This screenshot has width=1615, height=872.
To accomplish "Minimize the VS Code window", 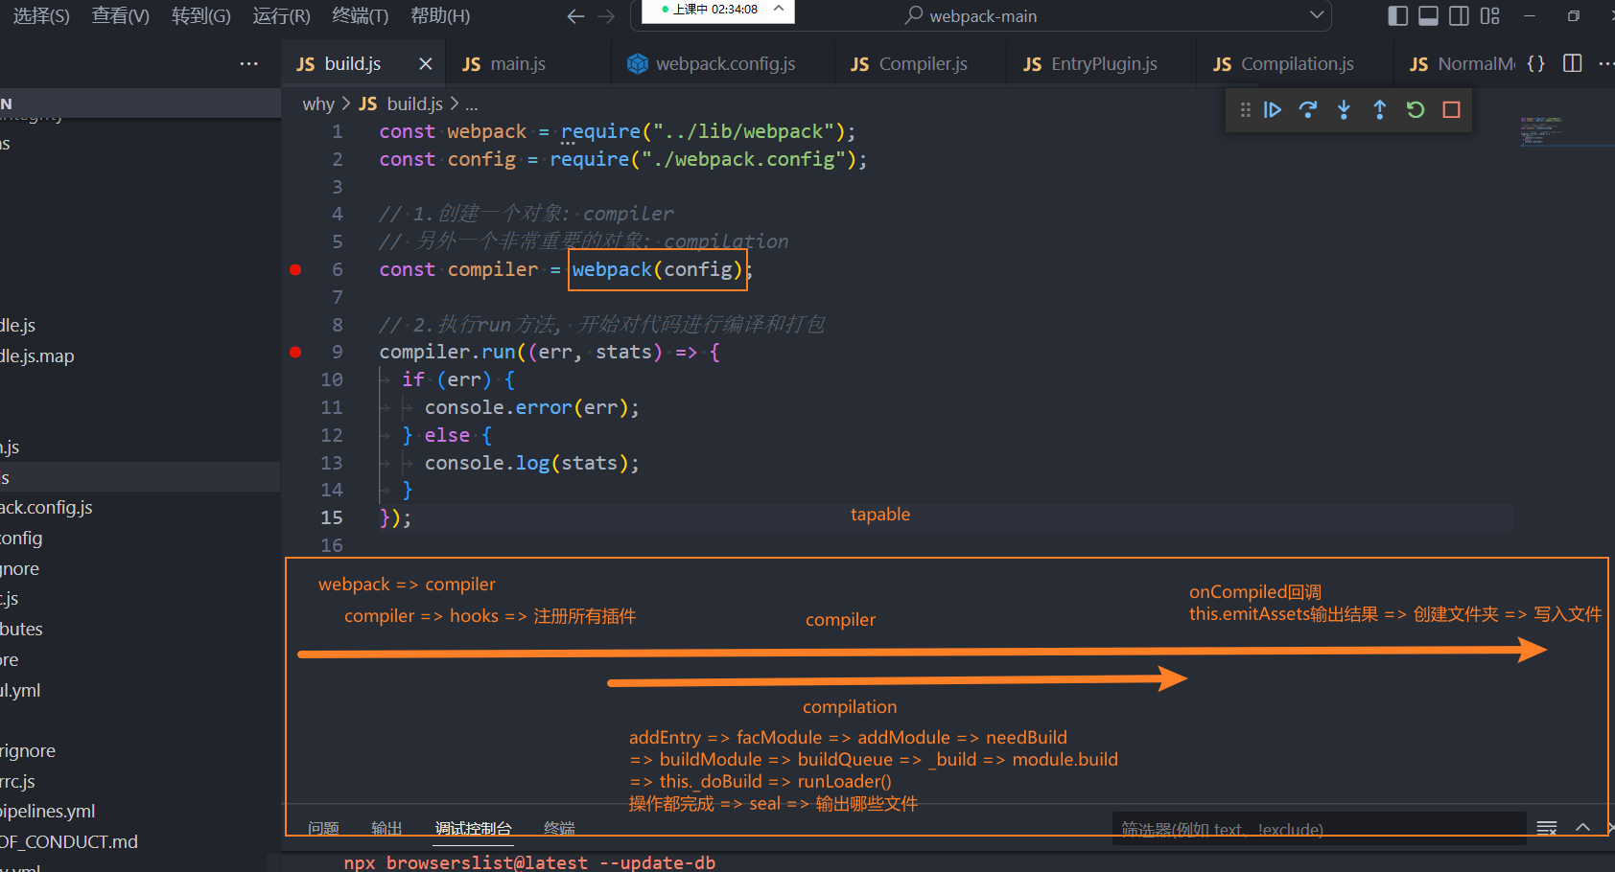I will (x=1530, y=15).
